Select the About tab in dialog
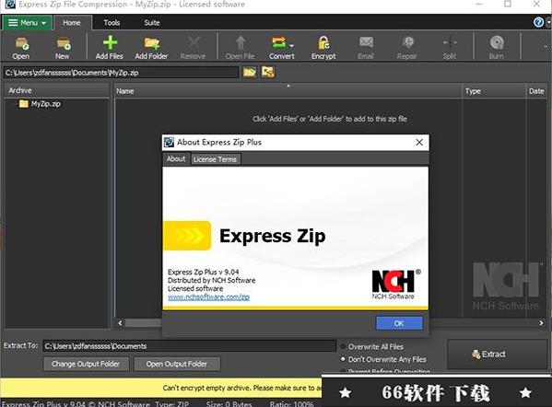Image resolution: width=552 pixels, height=407 pixels. click(x=176, y=158)
